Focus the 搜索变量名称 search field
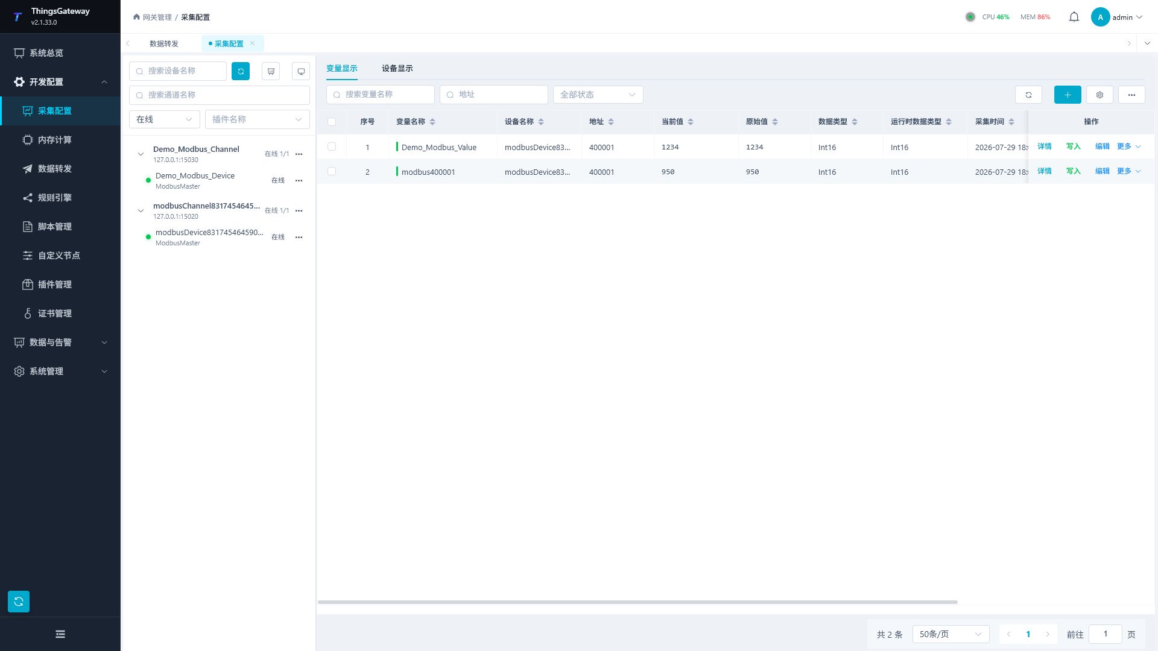The height and width of the screenshot is (651, 1158). 381,95
